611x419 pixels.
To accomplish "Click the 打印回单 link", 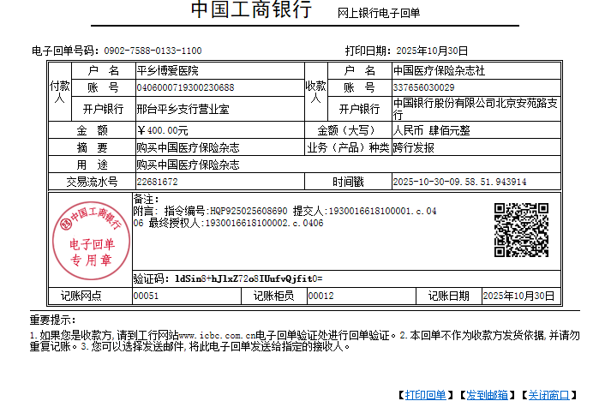I will tap(426, 395).
